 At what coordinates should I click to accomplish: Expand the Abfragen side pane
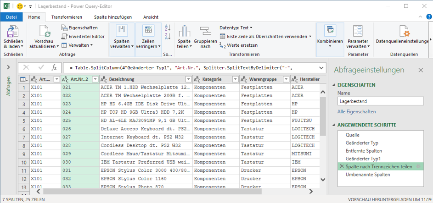tap(8, 67)
